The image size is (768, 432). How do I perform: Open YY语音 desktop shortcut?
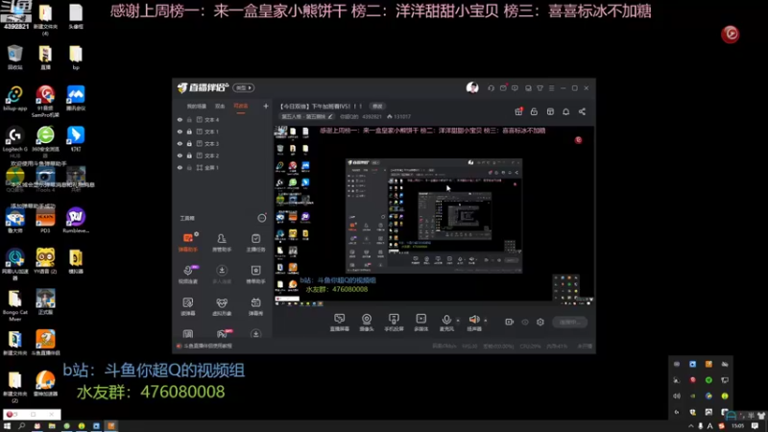[x=45, y=260]
